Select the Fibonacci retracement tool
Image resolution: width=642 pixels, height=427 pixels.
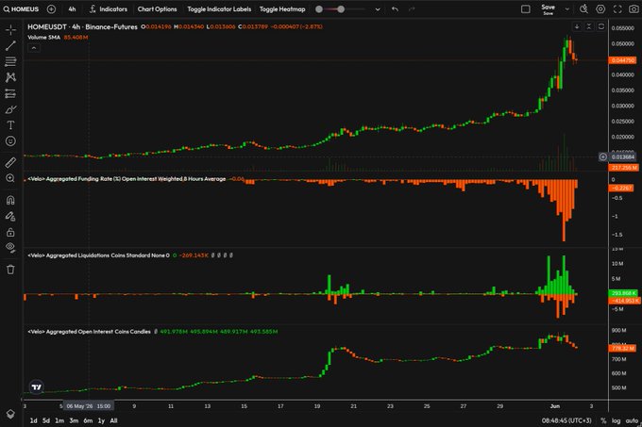click(10, 61)
